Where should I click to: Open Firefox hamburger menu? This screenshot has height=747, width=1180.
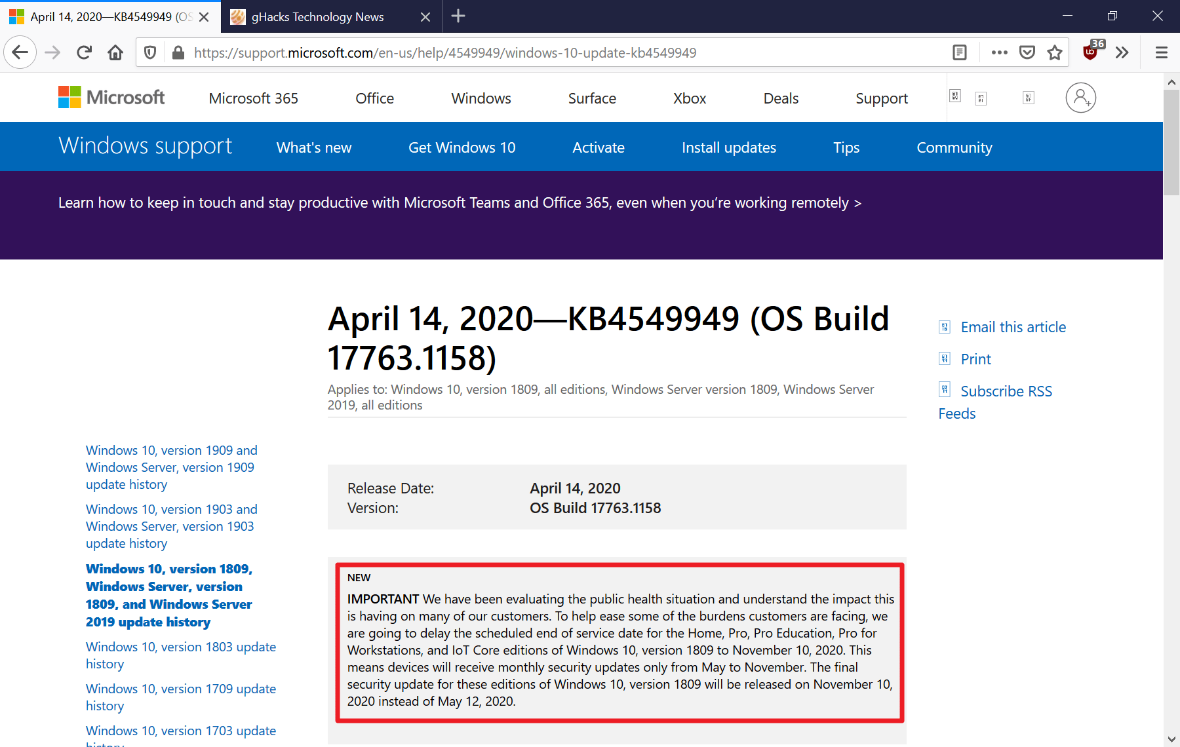1161,52
